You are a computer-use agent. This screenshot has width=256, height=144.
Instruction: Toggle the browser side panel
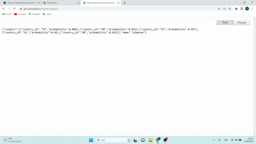[242, 9]
